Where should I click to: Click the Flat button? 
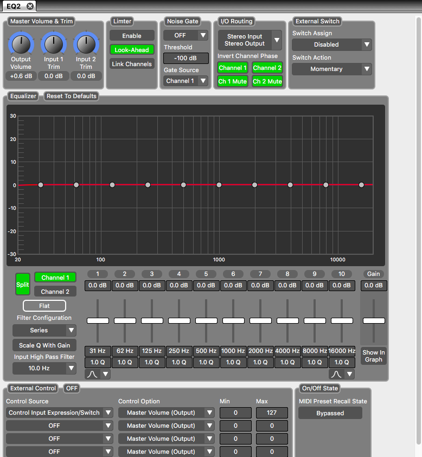[x=44, y=306]
